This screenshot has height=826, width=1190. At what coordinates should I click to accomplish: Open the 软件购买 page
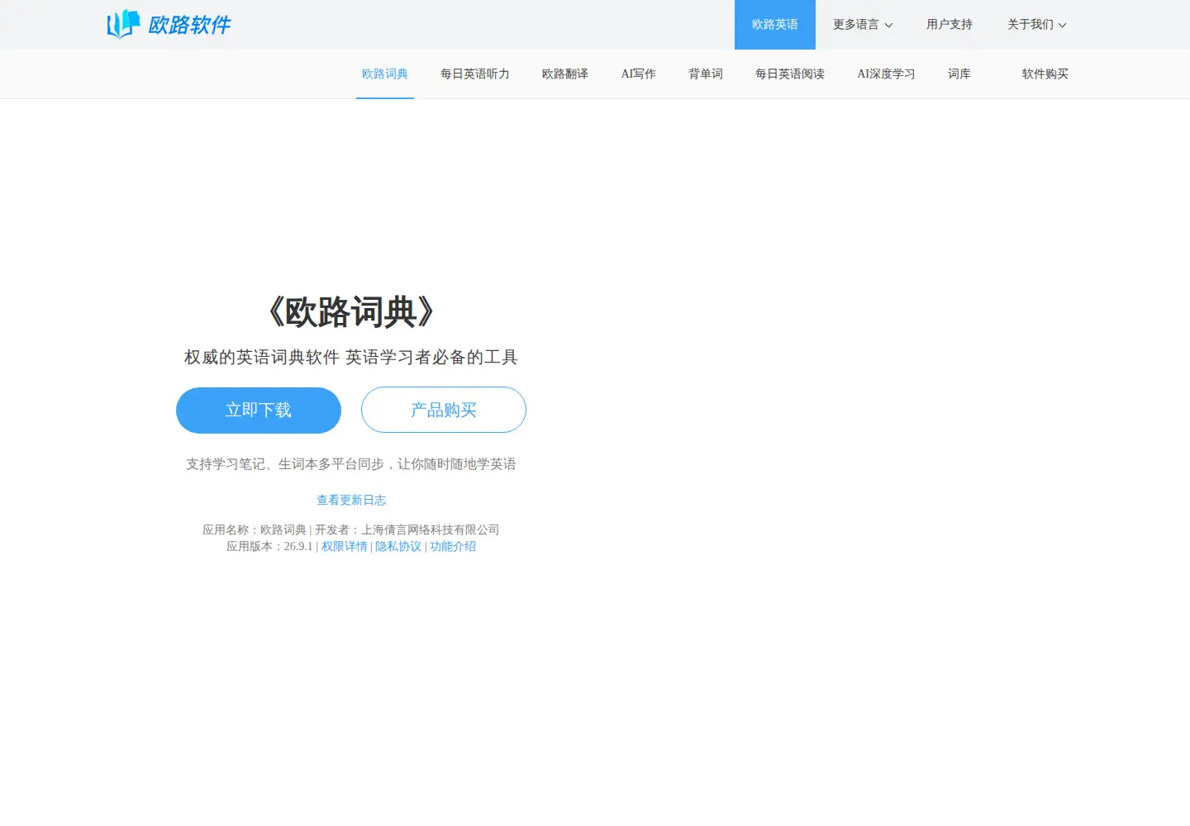tap(1045, 74)
